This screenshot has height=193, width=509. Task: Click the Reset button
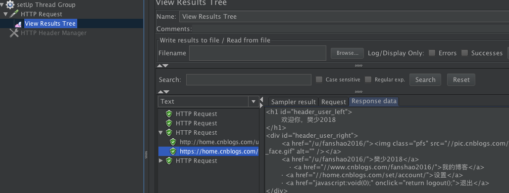[461, 79]
